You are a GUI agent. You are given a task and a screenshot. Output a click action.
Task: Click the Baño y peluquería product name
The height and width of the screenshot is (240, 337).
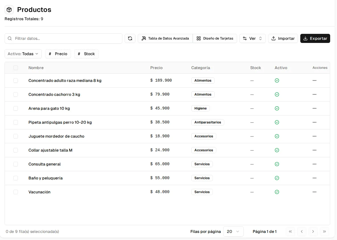[46, 178]
